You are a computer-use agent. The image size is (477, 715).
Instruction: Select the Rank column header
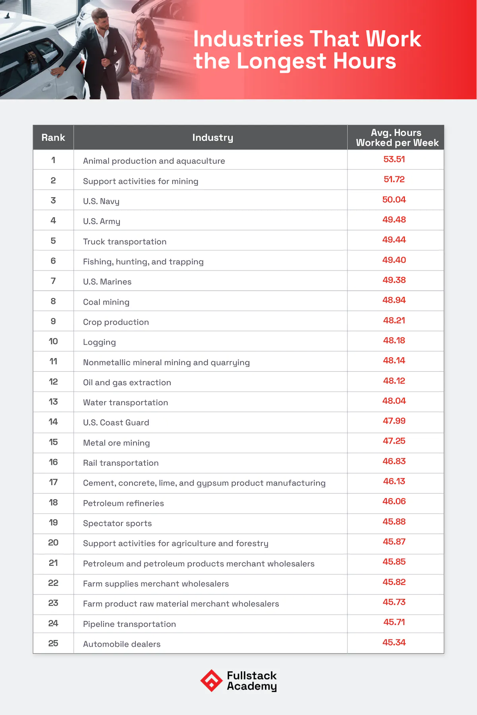pos(53,138)
